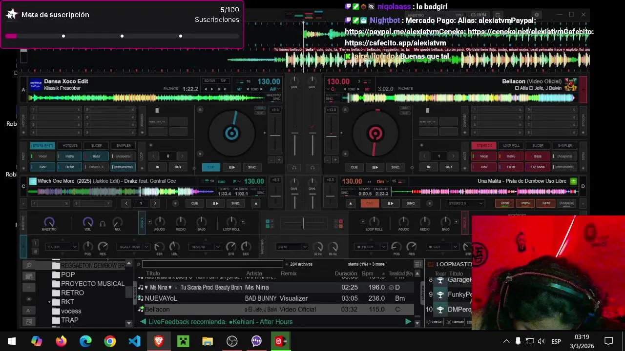Image resolution: width=625 pixels, height=351 pixels.
Task: Toggle Vocal stem pad on deck A
Action: [x=42, y=156]
